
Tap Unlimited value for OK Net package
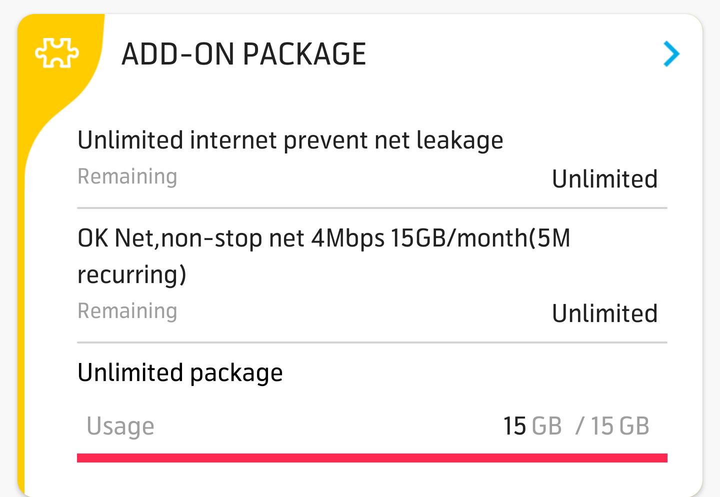coord(604,313)
